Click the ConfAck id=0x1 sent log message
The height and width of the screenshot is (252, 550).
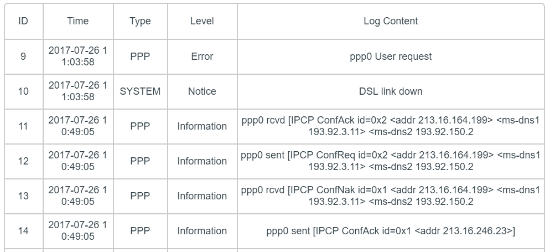[x=391, y=231]
